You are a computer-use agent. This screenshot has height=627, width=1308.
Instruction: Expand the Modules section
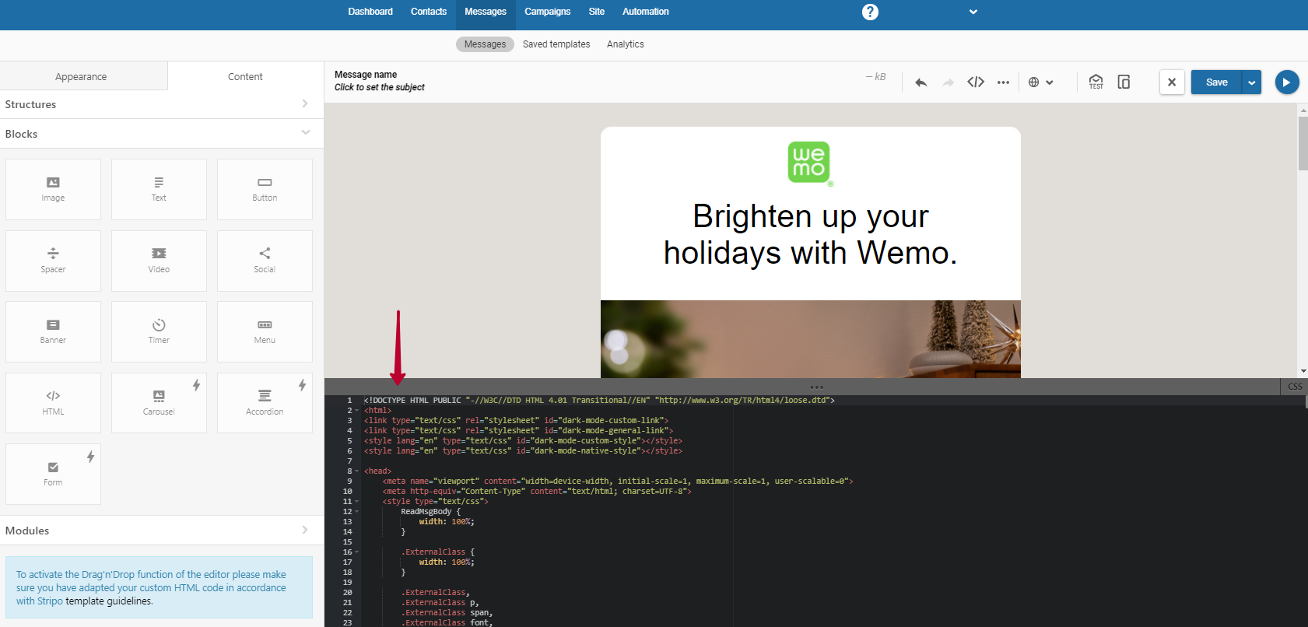coord(162,531)
